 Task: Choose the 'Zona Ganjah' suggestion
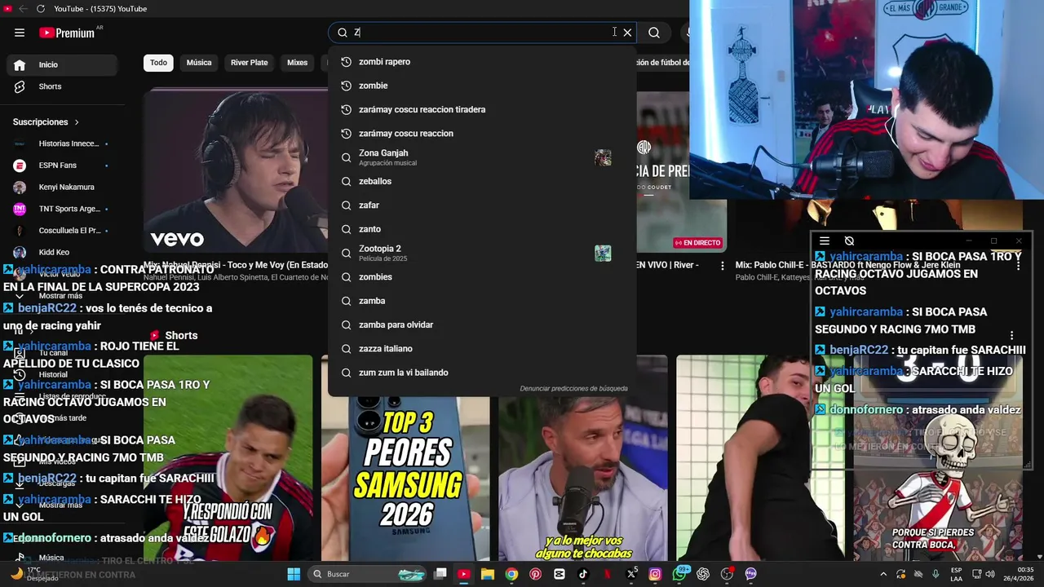pyautogui.click(x=482, y=157)
